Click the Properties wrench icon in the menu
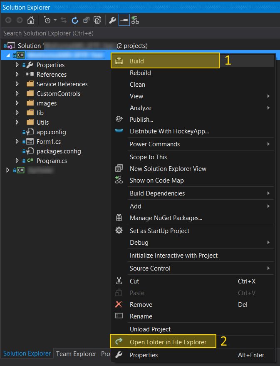The width and height of the screenshot is (280, 366). point(119,355)
